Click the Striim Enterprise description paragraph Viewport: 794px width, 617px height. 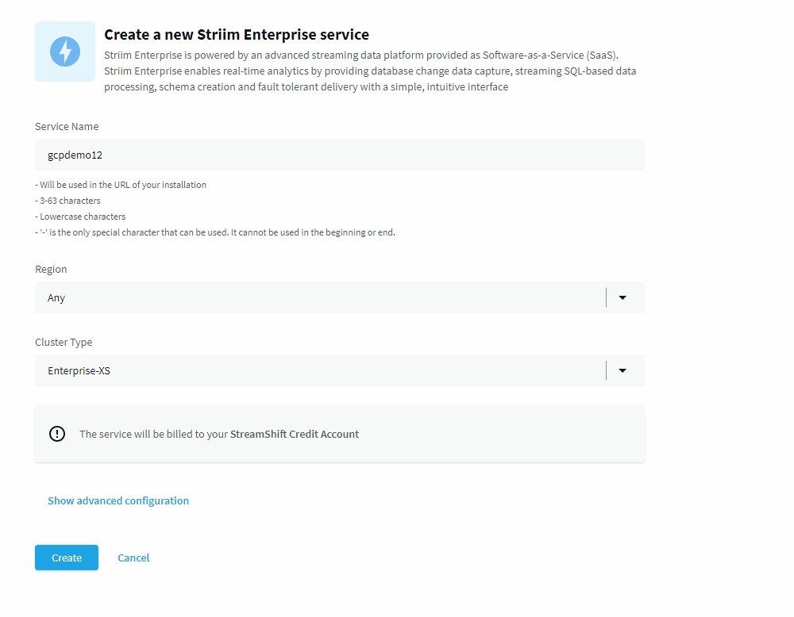coord(370,71)
